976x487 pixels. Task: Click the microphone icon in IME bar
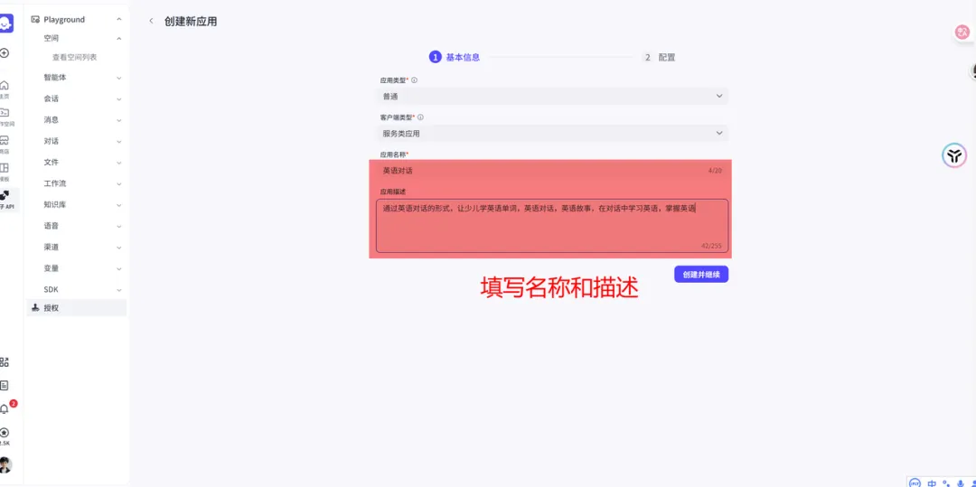(959, 482)
